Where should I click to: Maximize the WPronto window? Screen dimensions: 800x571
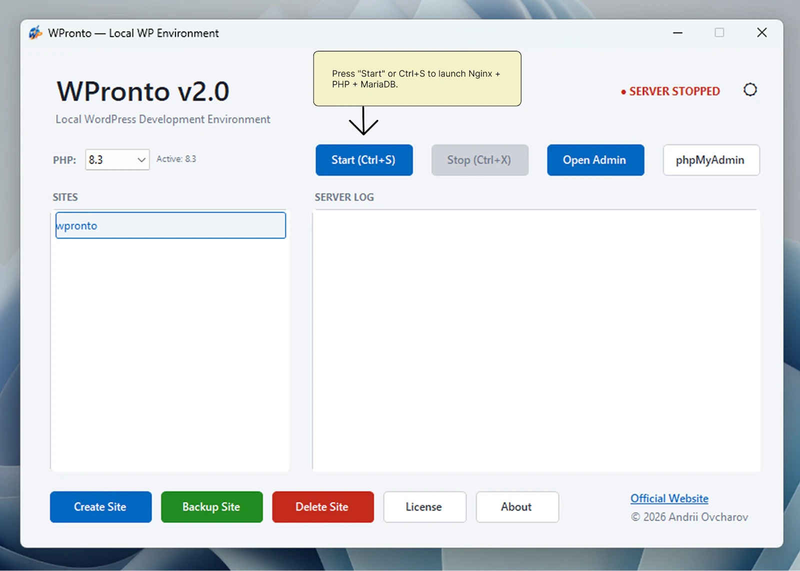point(719,33)
